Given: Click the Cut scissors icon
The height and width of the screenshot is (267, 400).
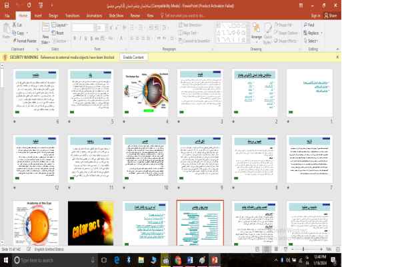Looking at the screenshot, I should pyautogui.click(x=15, y=25).
